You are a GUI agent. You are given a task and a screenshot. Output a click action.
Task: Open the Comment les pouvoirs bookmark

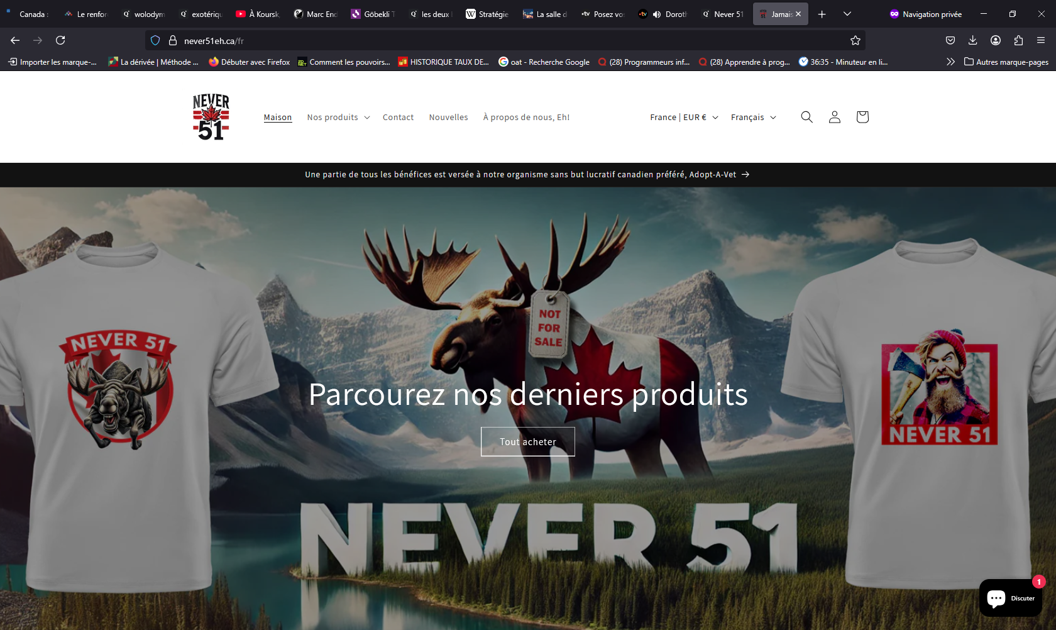tap(344, 62)
